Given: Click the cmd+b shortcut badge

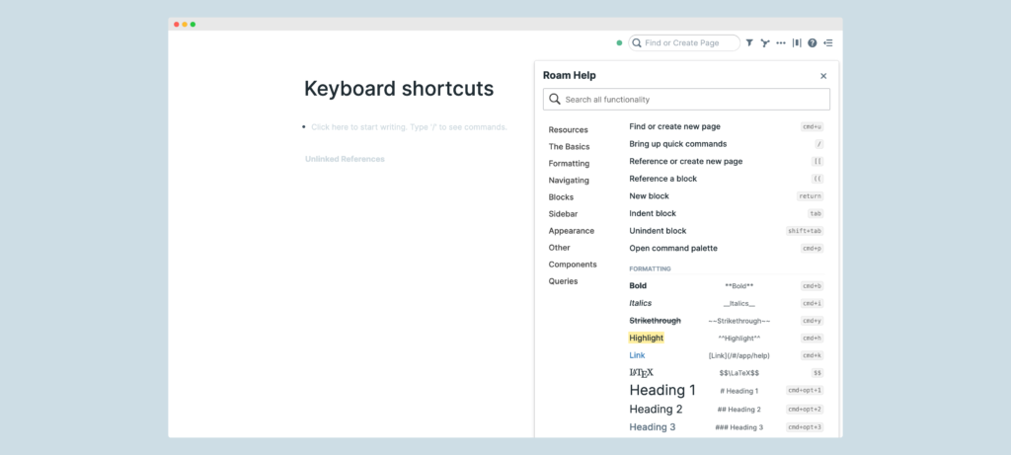Looking at the screenshot, I should point(812,285).
